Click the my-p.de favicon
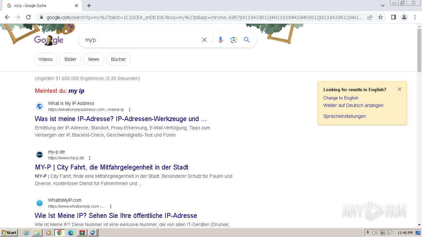Screen dimensions: 422x237 click(x=40, y=155)
